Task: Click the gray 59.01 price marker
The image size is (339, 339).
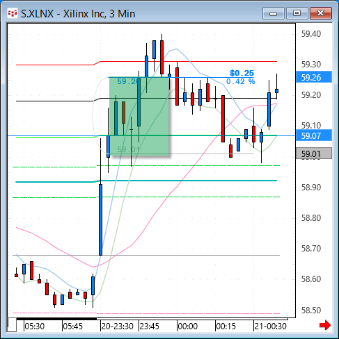Action: [x=314, y=154]
